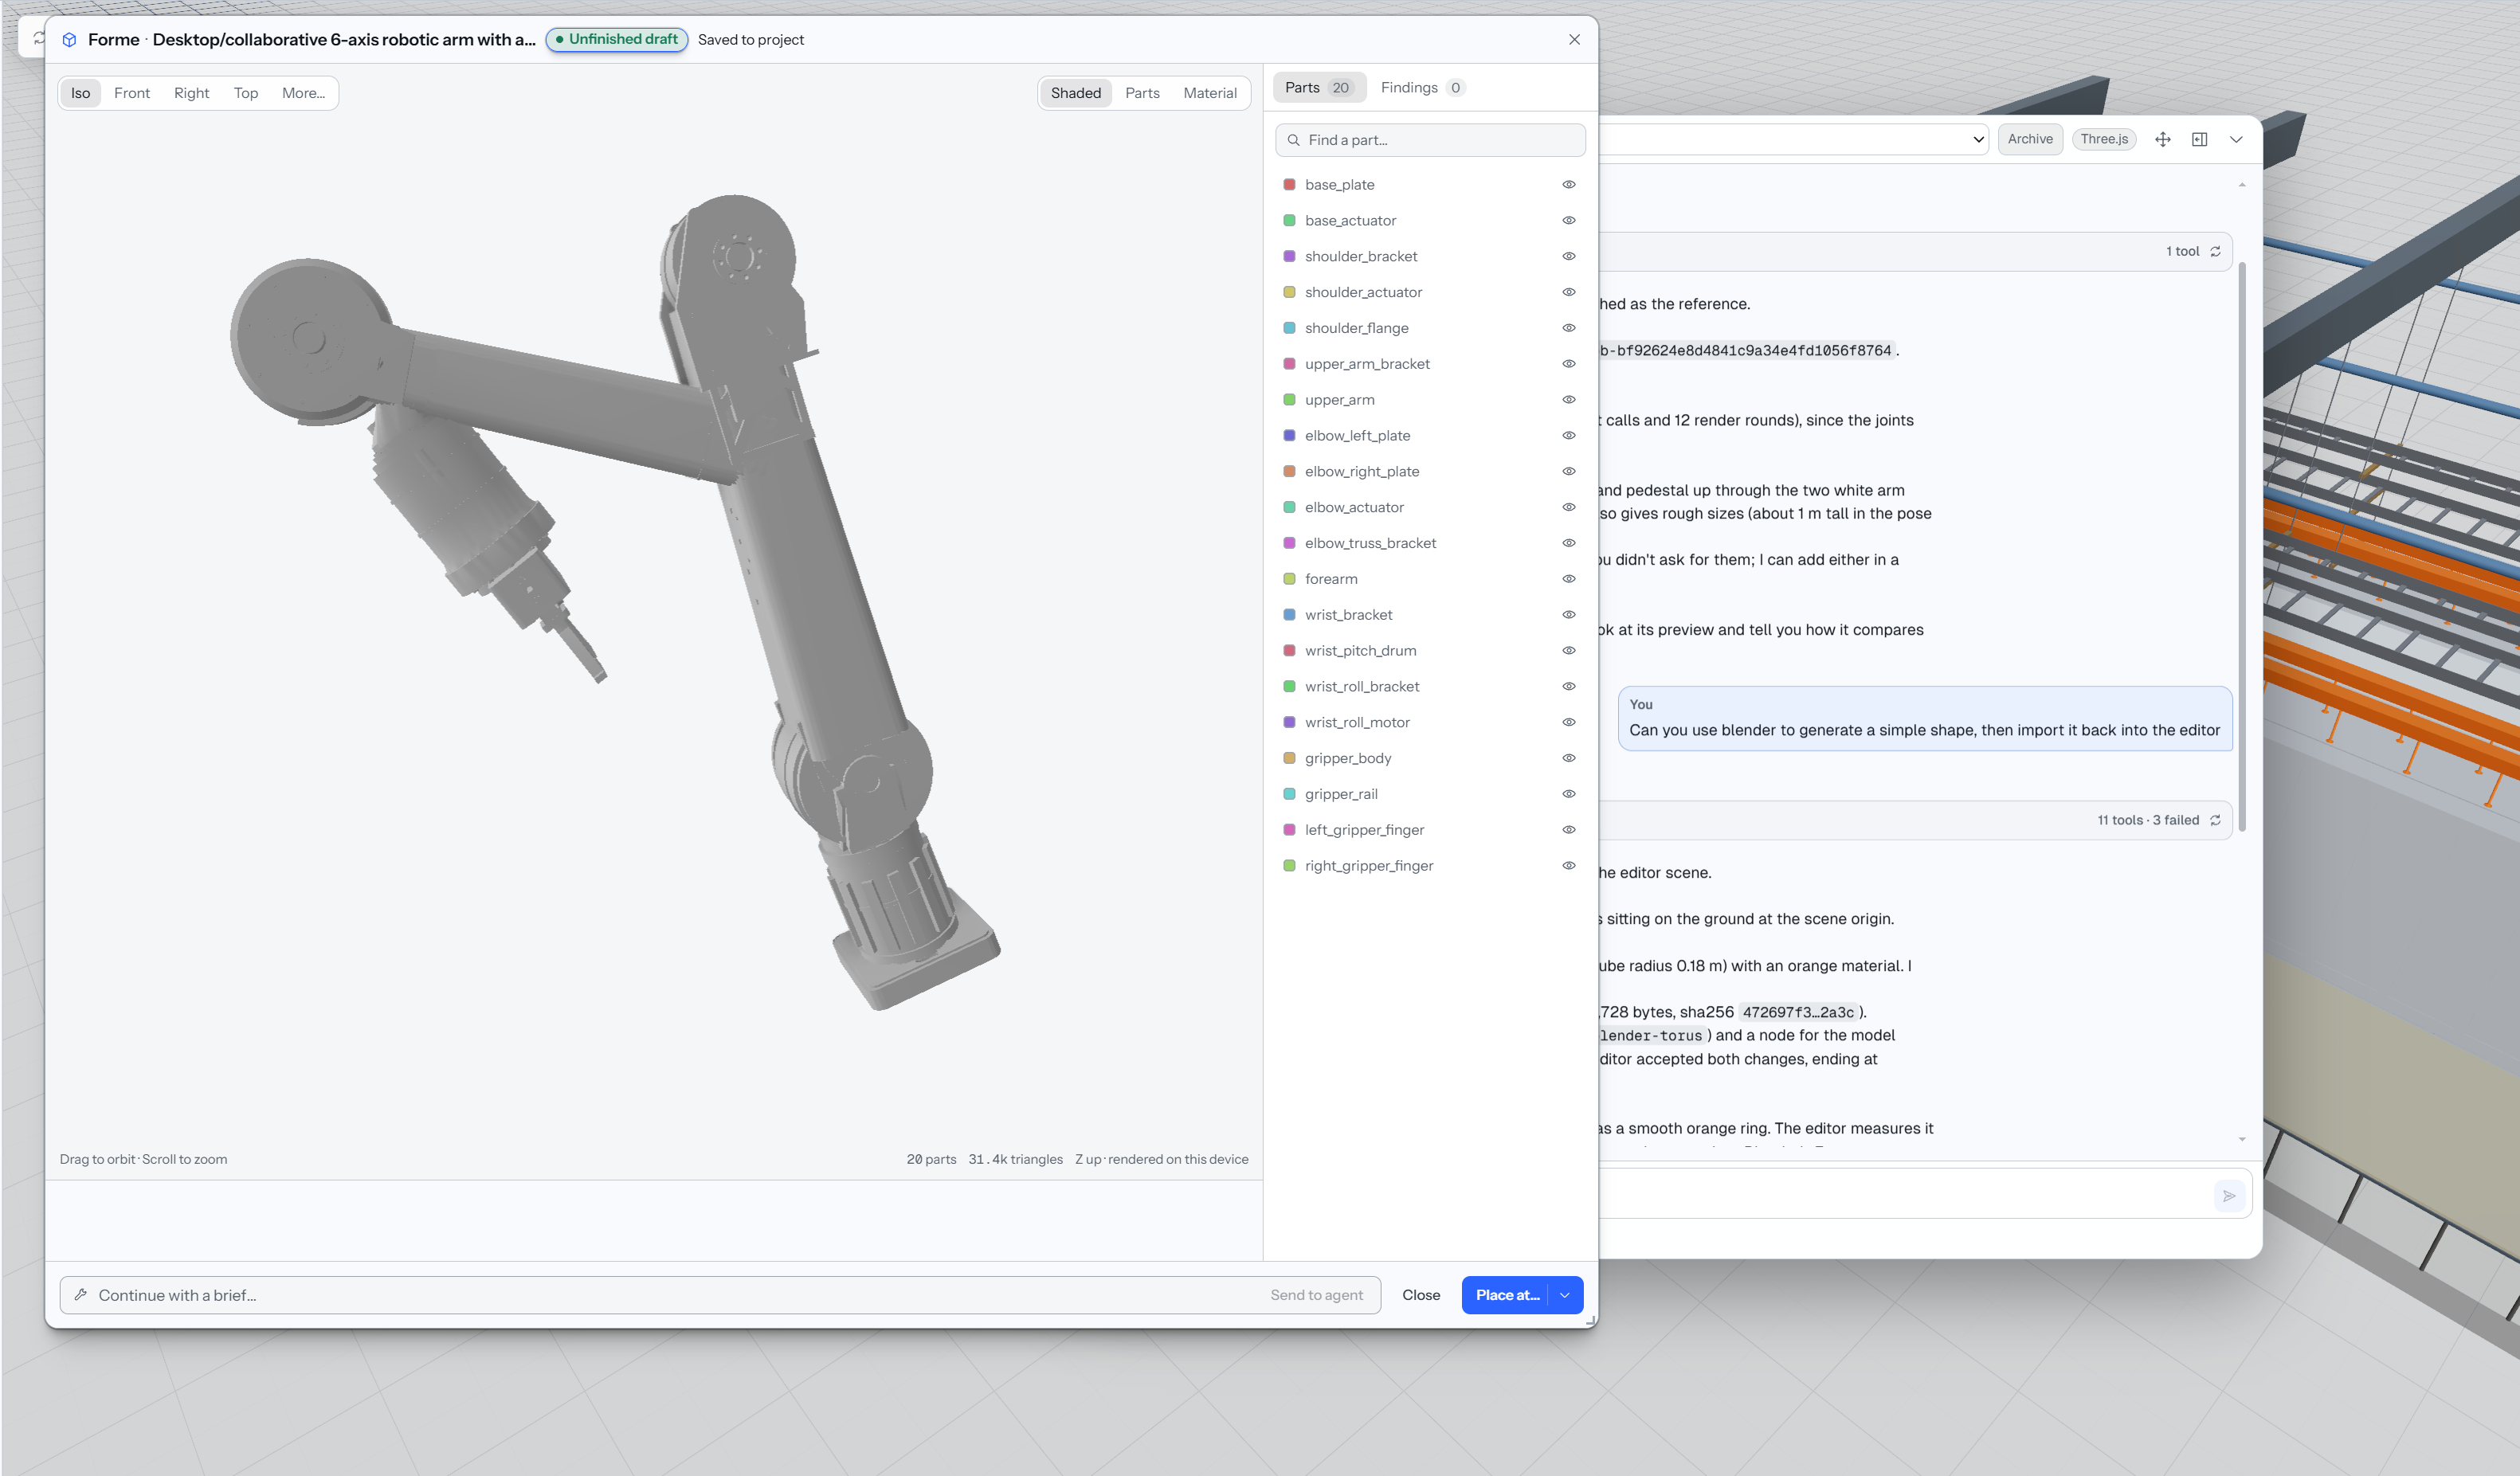Select the Parts tab in the side panel

(1318, 88)
